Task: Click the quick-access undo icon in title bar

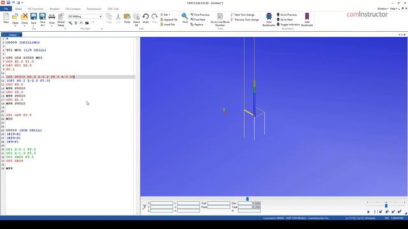Action: click(13, 3)
